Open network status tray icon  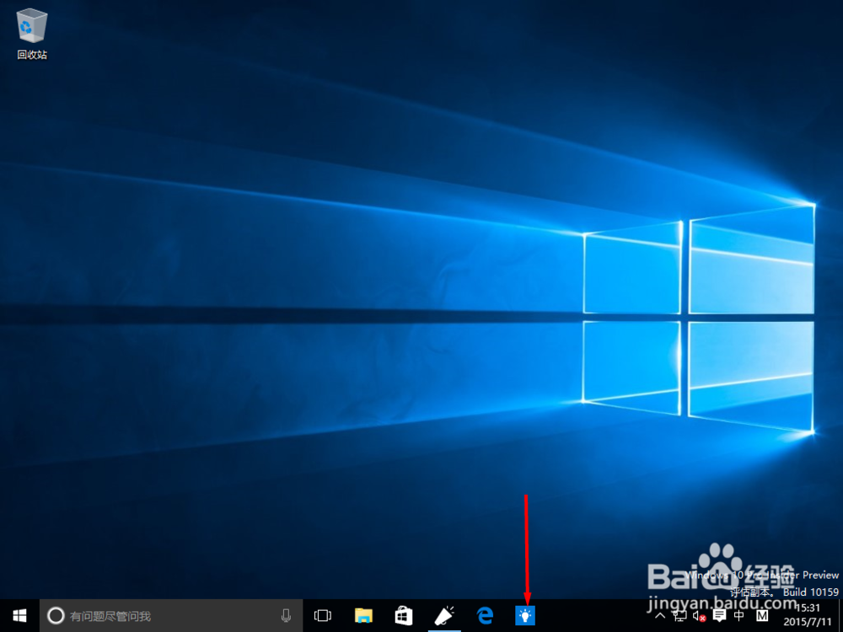[679, 616]
